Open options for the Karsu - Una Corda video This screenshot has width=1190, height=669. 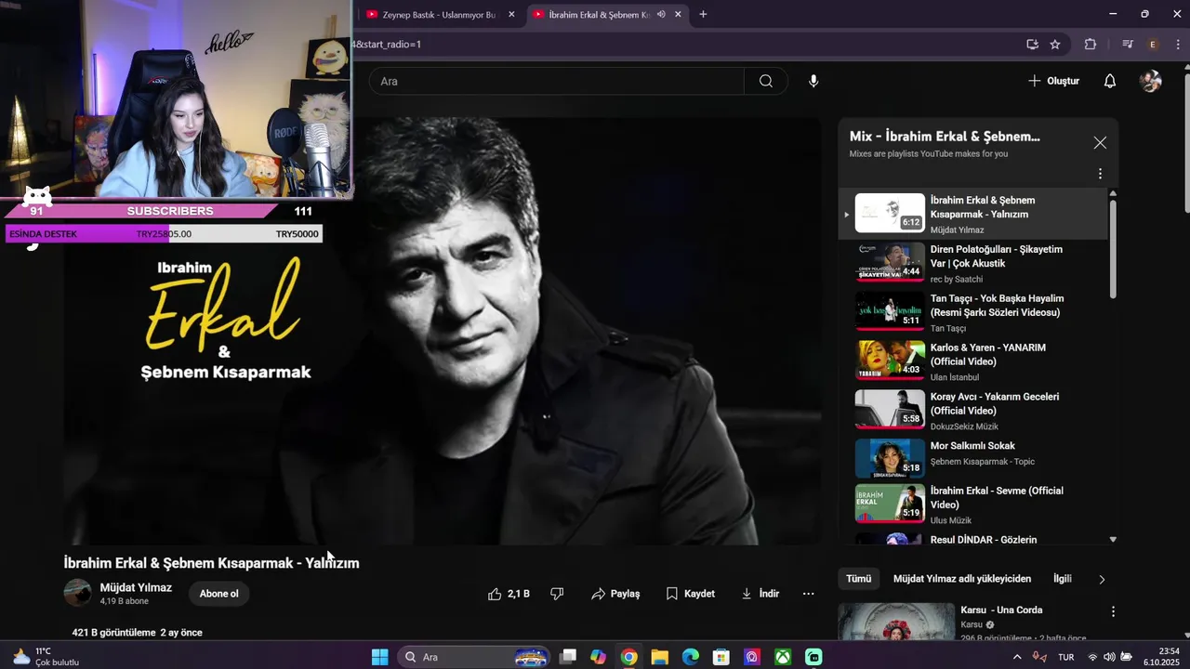pos(1113,611)
